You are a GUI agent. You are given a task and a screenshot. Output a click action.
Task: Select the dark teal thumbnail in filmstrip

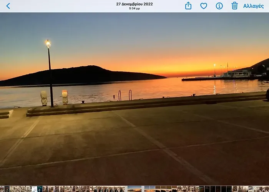click(x=40, y=189)
